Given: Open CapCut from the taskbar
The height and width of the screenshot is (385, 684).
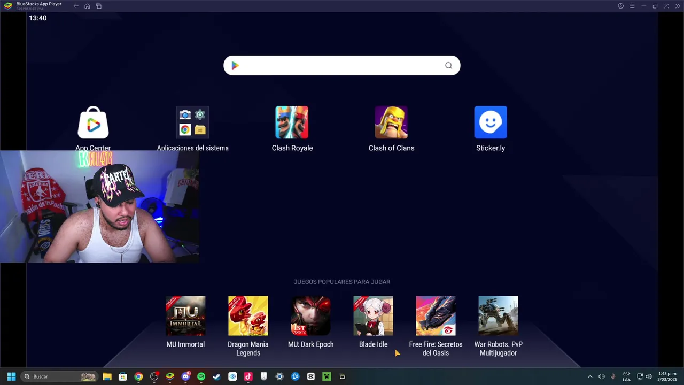Looking at the screenshot, I should 311,376.
